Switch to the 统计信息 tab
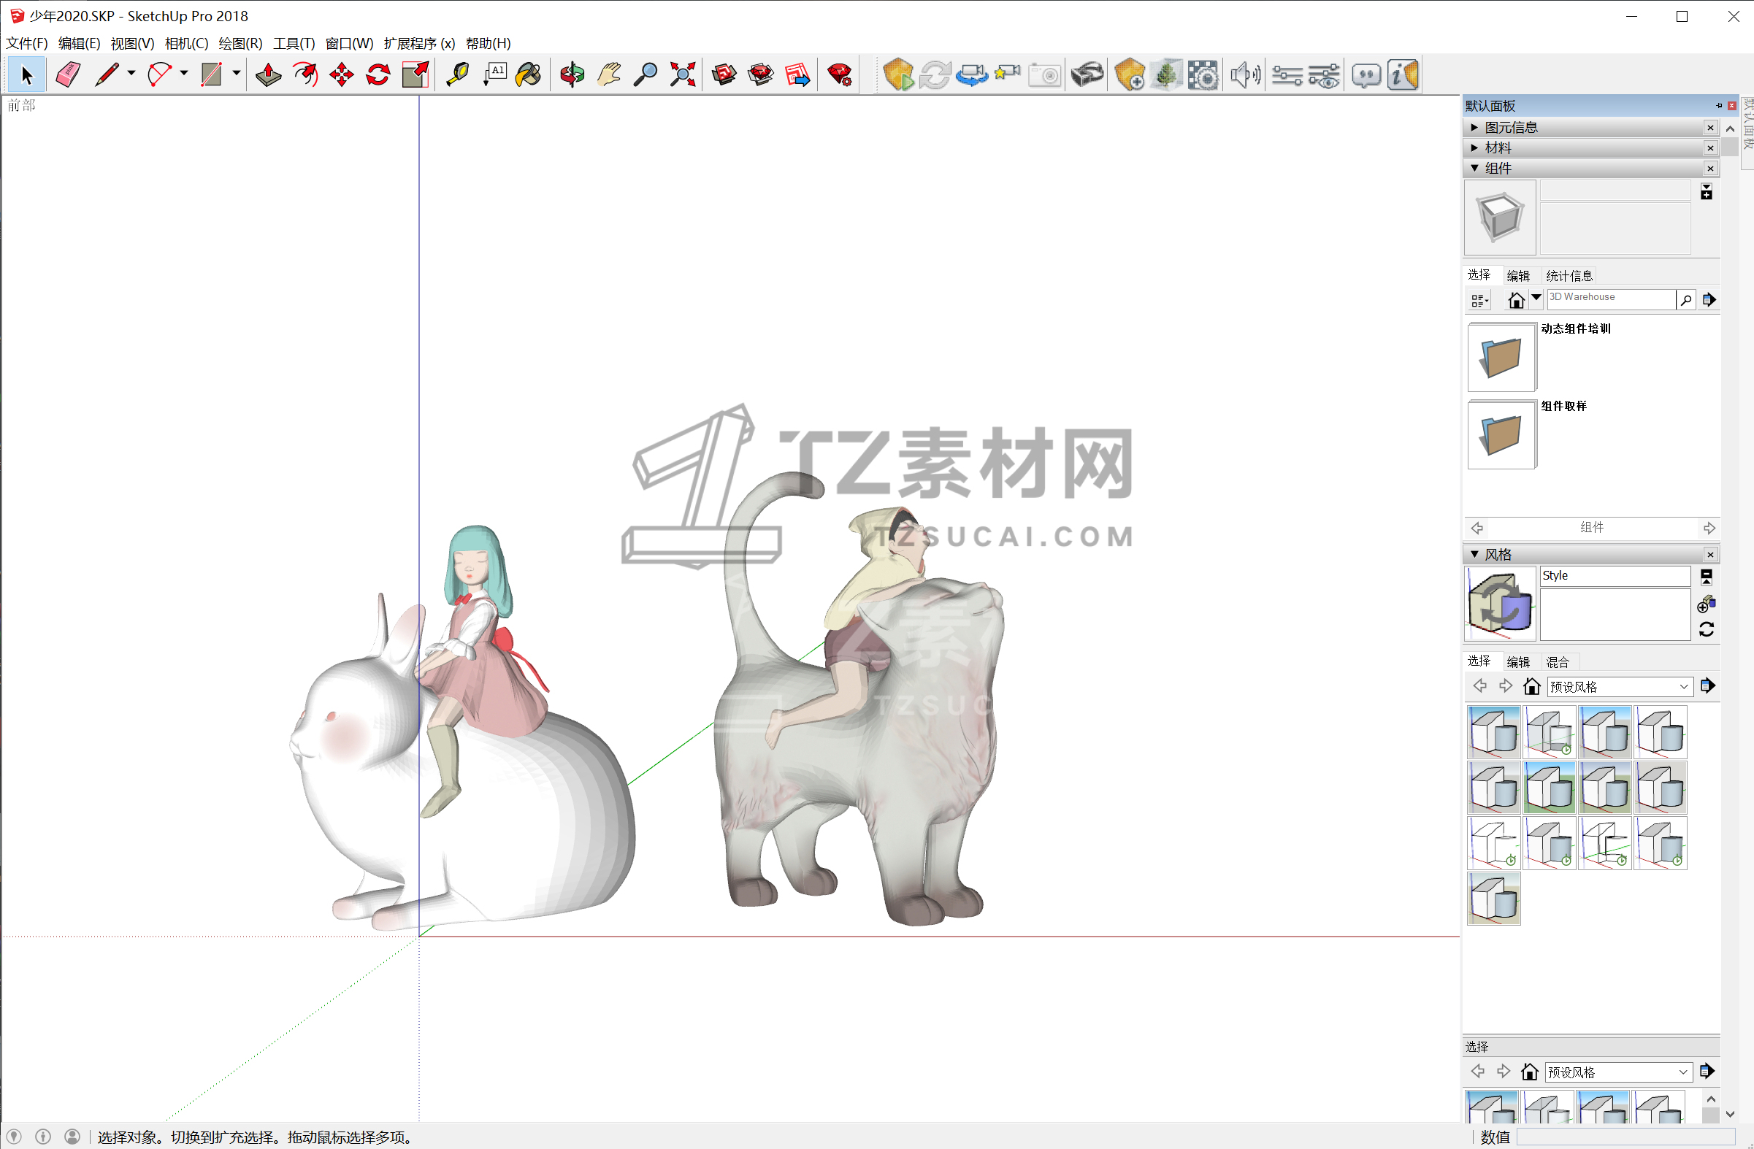This screenshot has height=1149, width=1754. [x=1569, y=276]
